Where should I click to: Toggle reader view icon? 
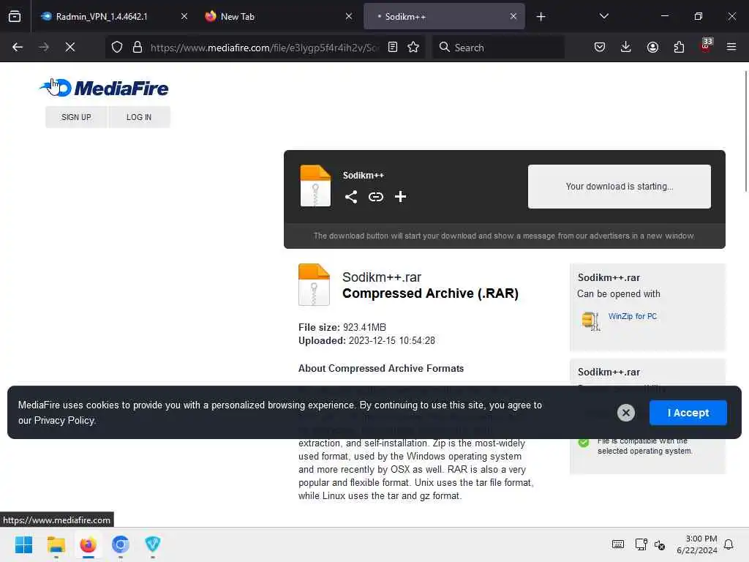point(393,47)
